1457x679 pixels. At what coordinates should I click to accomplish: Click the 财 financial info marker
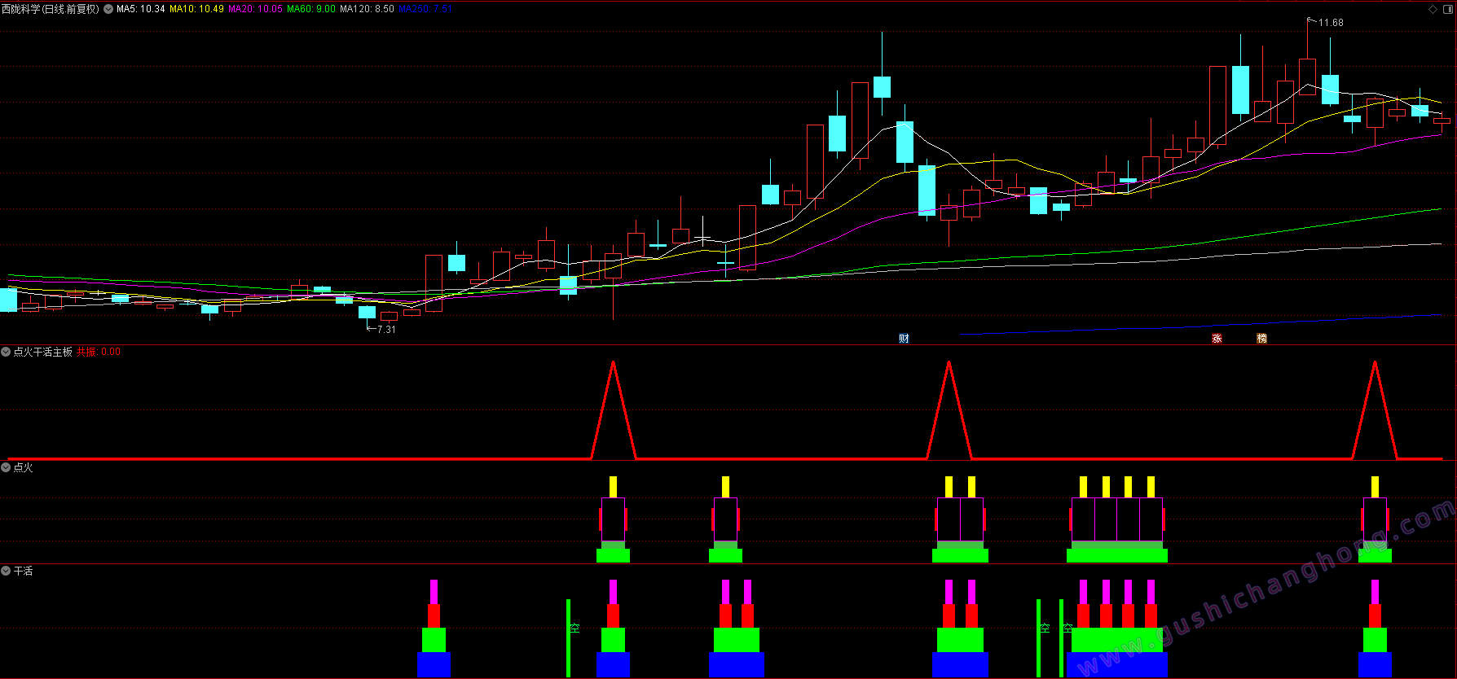(904, 339)
